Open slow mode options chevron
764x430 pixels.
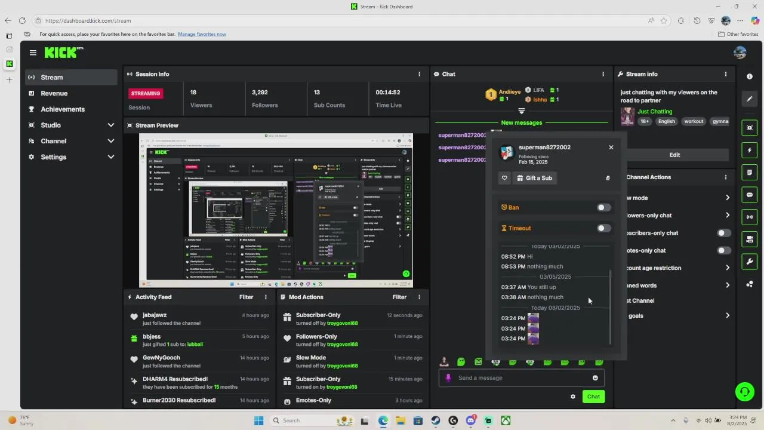pos(727,198)
